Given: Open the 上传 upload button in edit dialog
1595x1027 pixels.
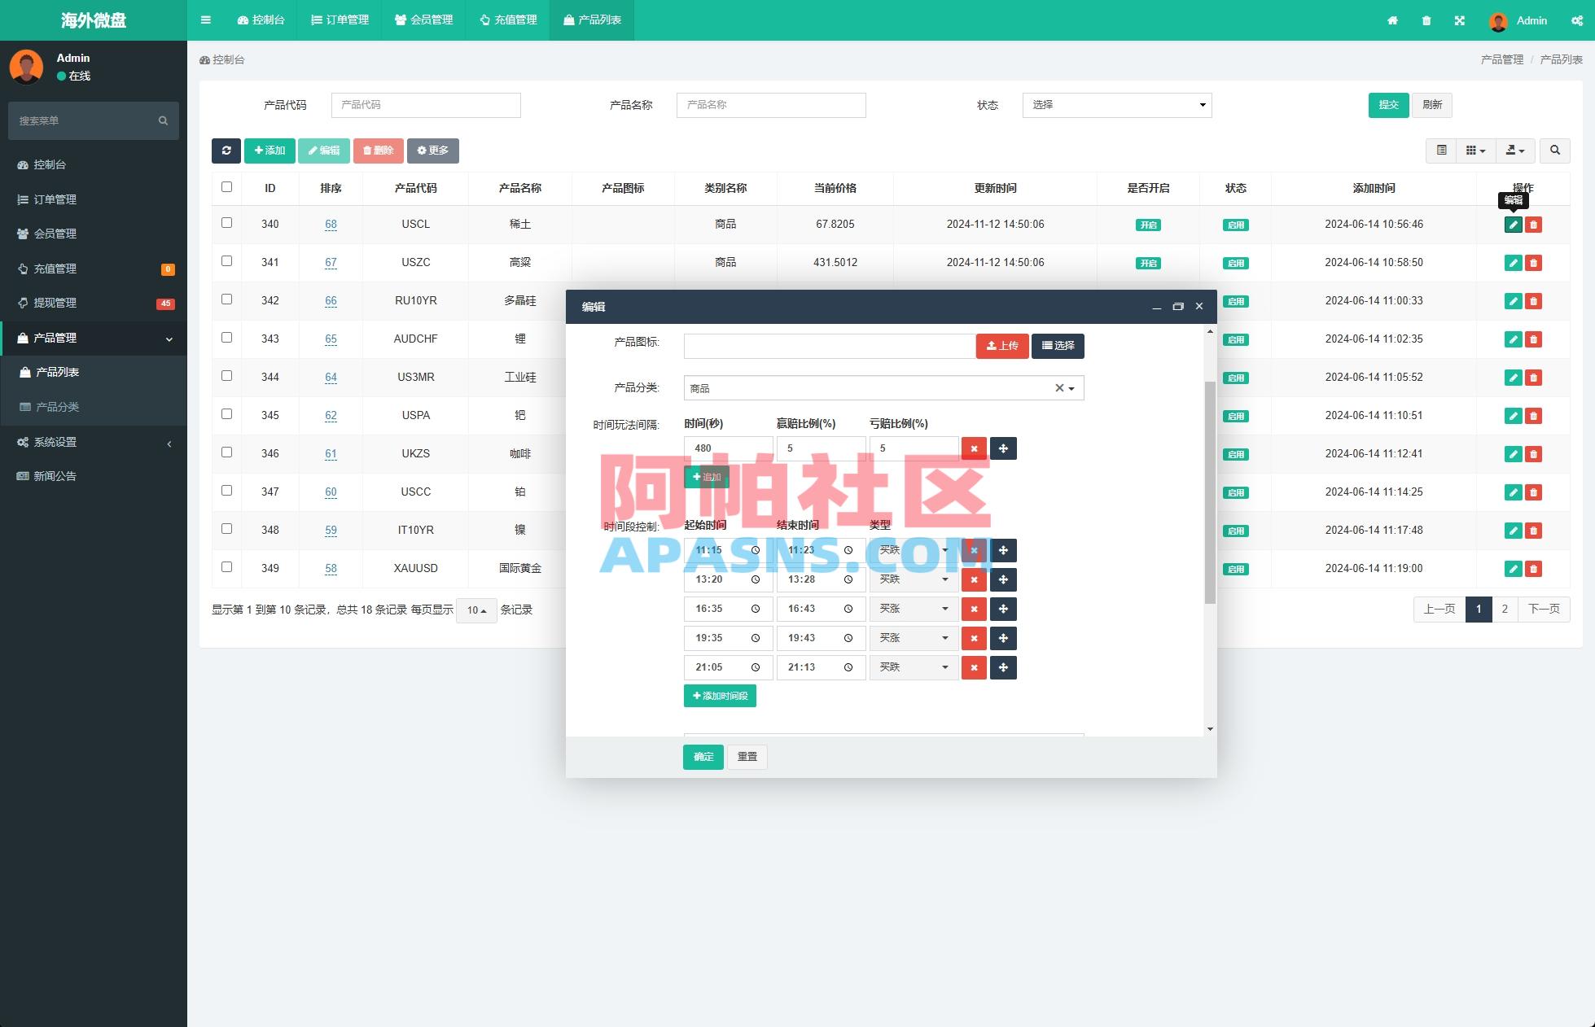Looking at the screenshot, I should (x=1002, y=346).
